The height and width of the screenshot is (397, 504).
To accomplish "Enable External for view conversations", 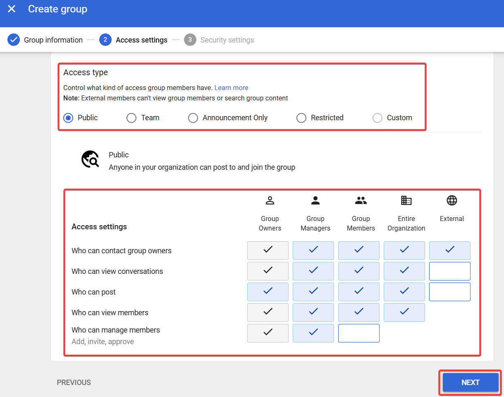I will (x=450, y=271).
